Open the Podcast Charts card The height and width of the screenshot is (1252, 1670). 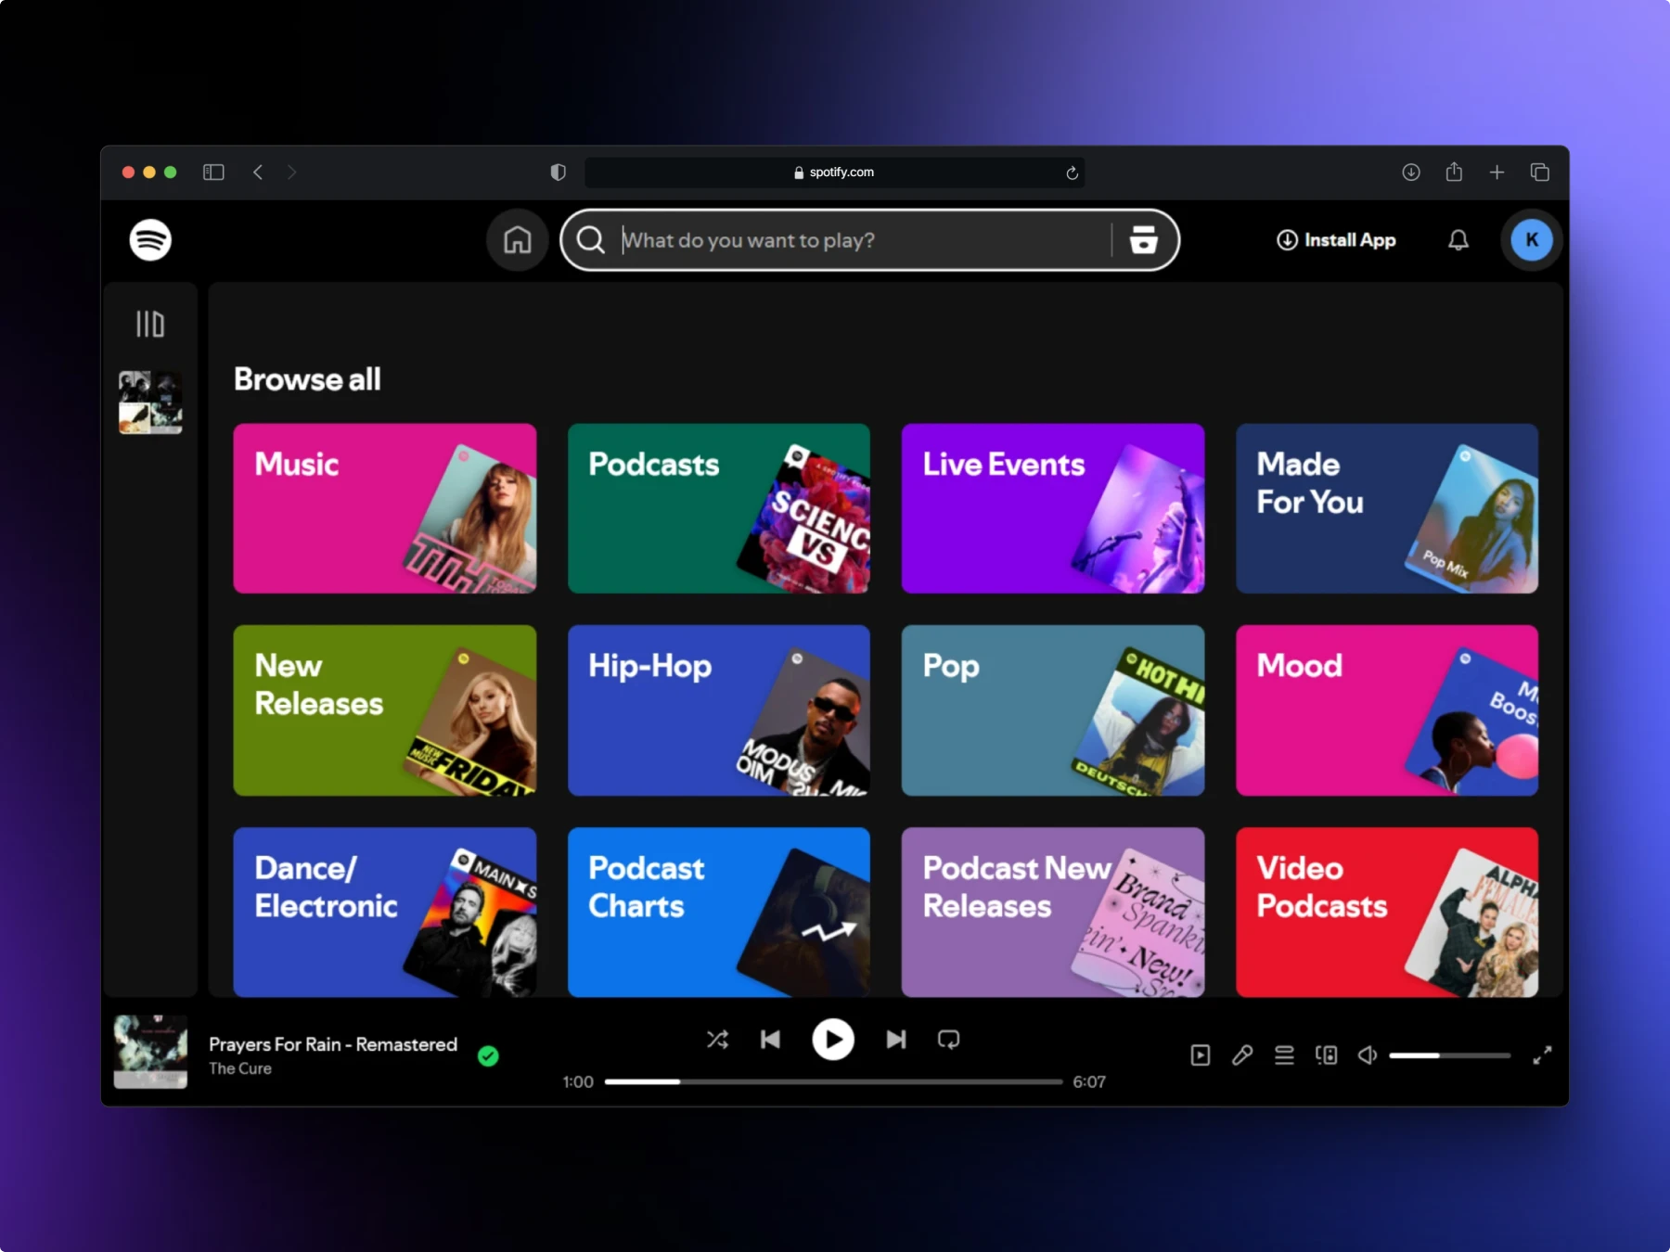click(719, 913)
